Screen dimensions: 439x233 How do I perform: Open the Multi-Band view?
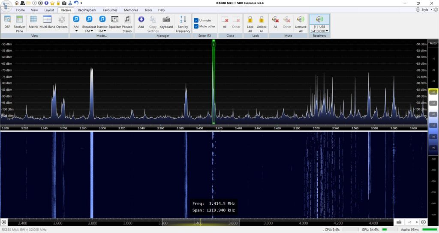point(47,22)
